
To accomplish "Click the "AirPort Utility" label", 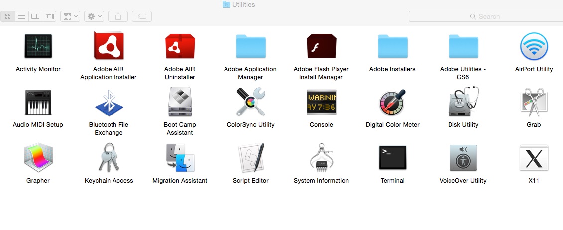I will [x=534, y=69].
